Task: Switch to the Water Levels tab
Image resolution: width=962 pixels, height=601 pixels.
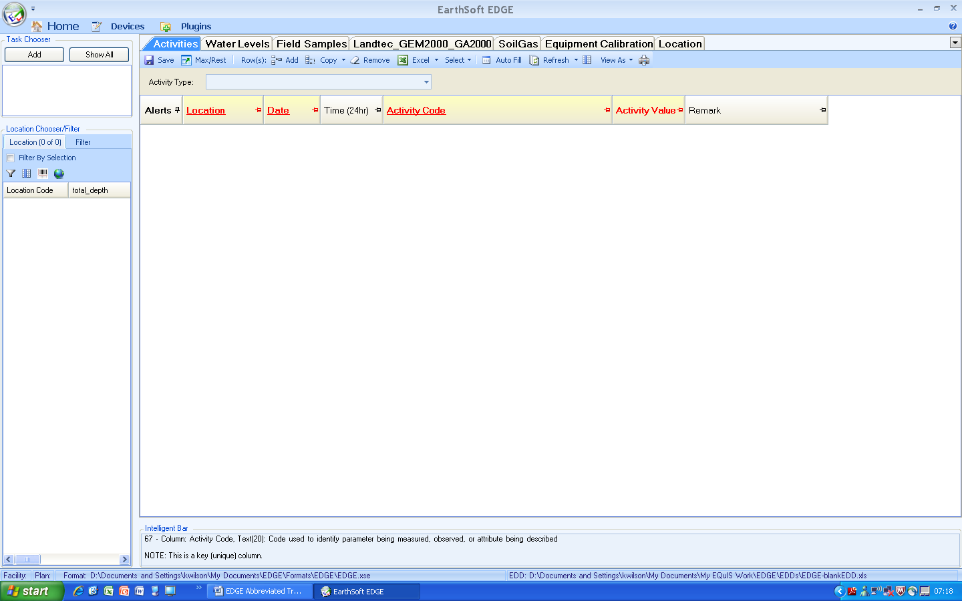Action: (x=237, y=43)
